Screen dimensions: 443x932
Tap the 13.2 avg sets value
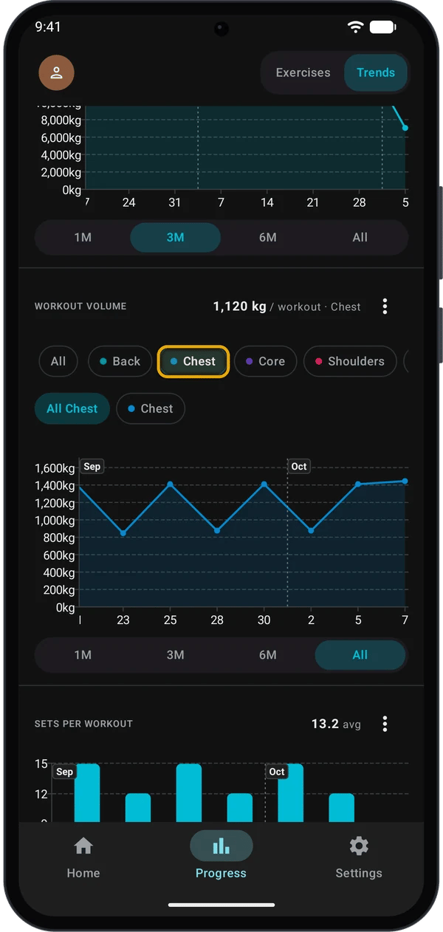tap(325, 724)
